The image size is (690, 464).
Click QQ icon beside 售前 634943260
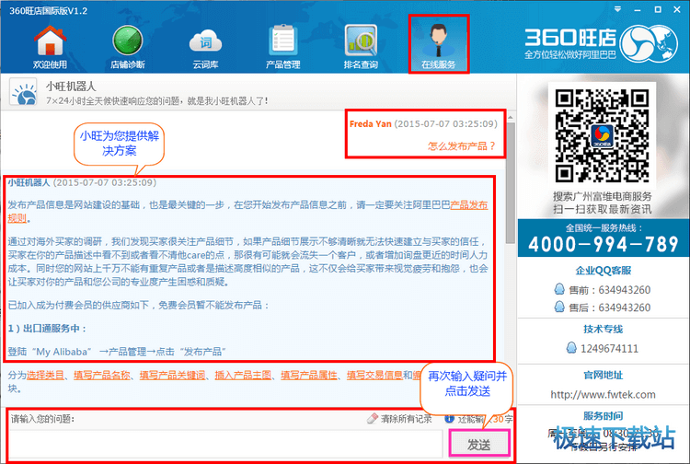[558, 289]
